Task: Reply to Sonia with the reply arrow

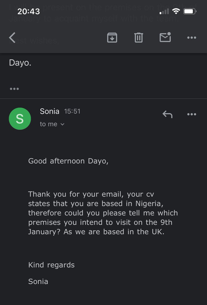Action: point(167,115)
